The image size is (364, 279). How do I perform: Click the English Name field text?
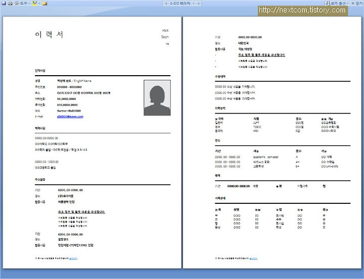pyautogui.click(x=82, y=81)
